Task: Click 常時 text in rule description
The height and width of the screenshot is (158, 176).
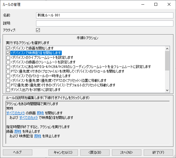Action: 10,108
